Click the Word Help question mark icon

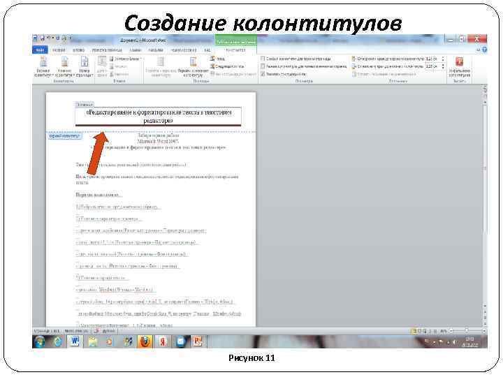point(484,50)
